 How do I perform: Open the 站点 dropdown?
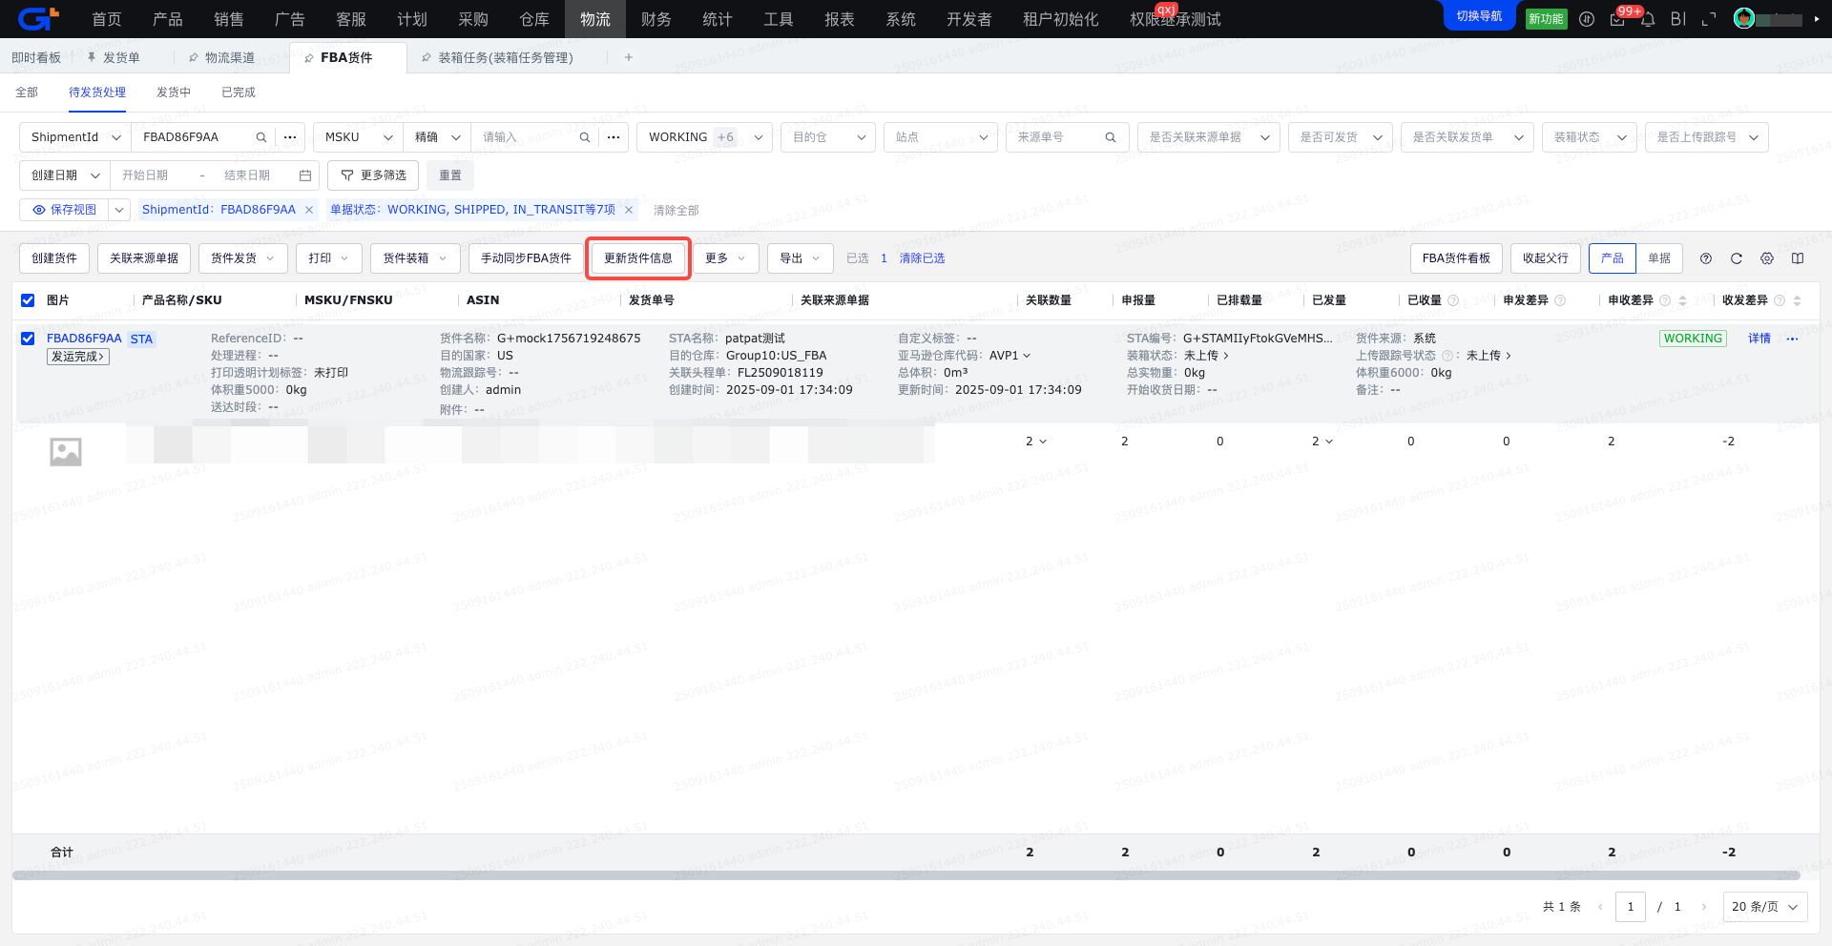pos(941,137)
